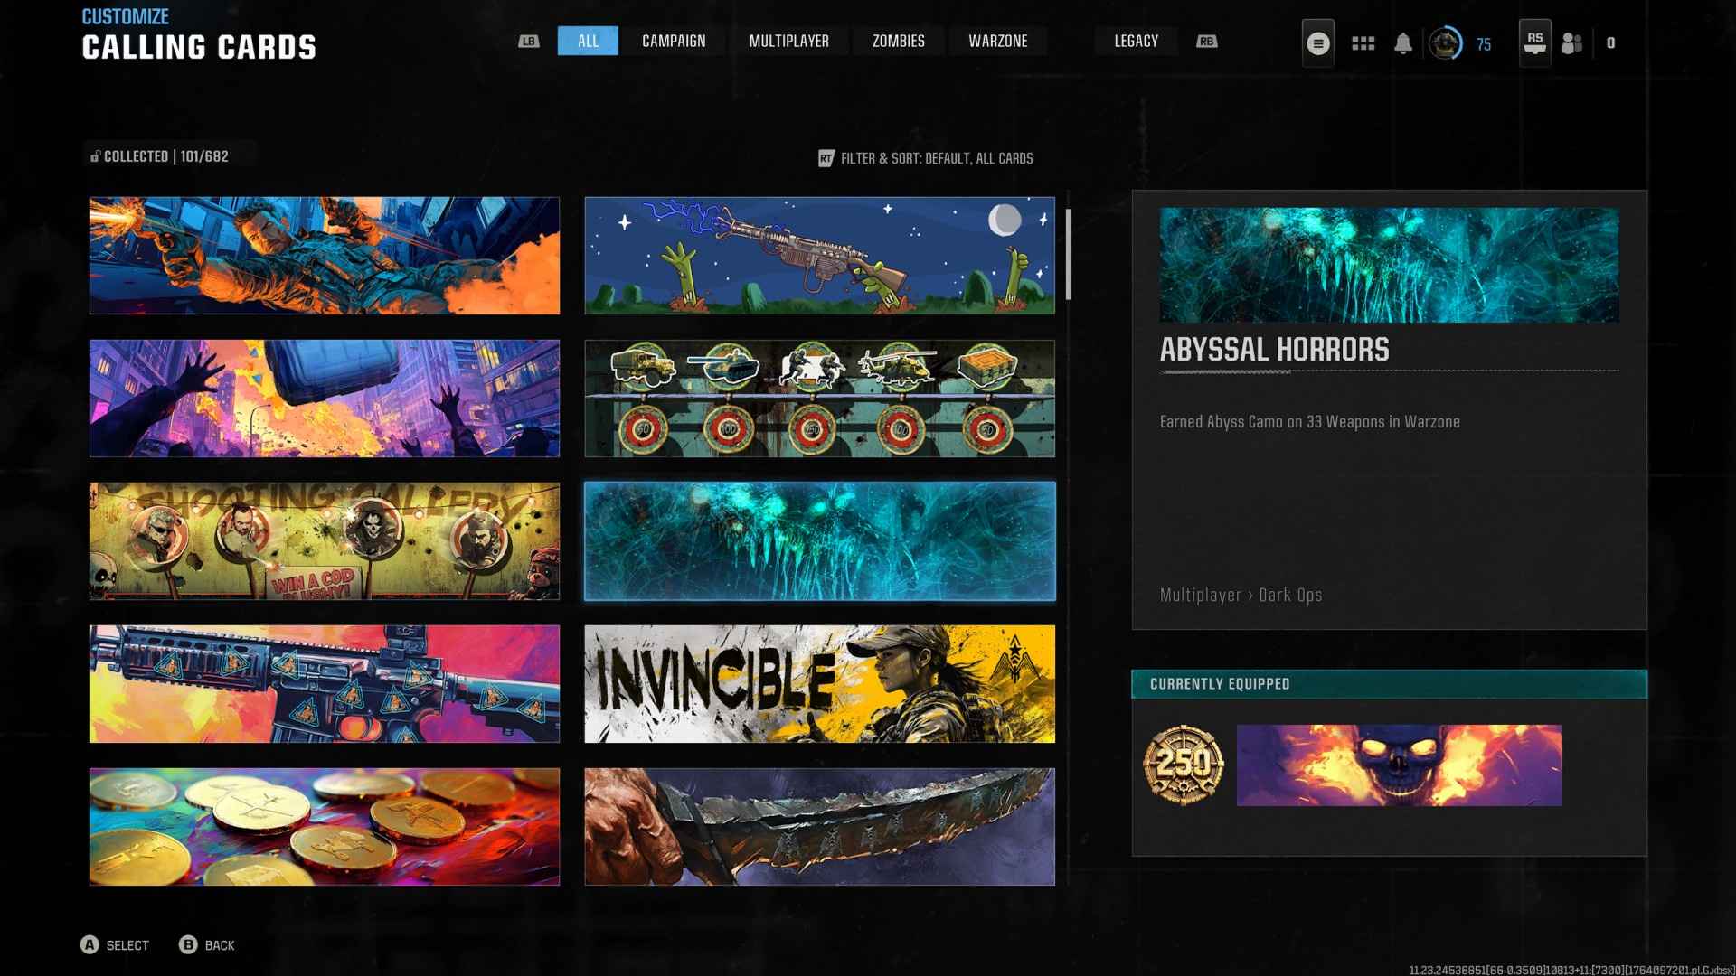Click the RS channel icon
Screen dimensions: 1736x976
(x=1534, y=42)
